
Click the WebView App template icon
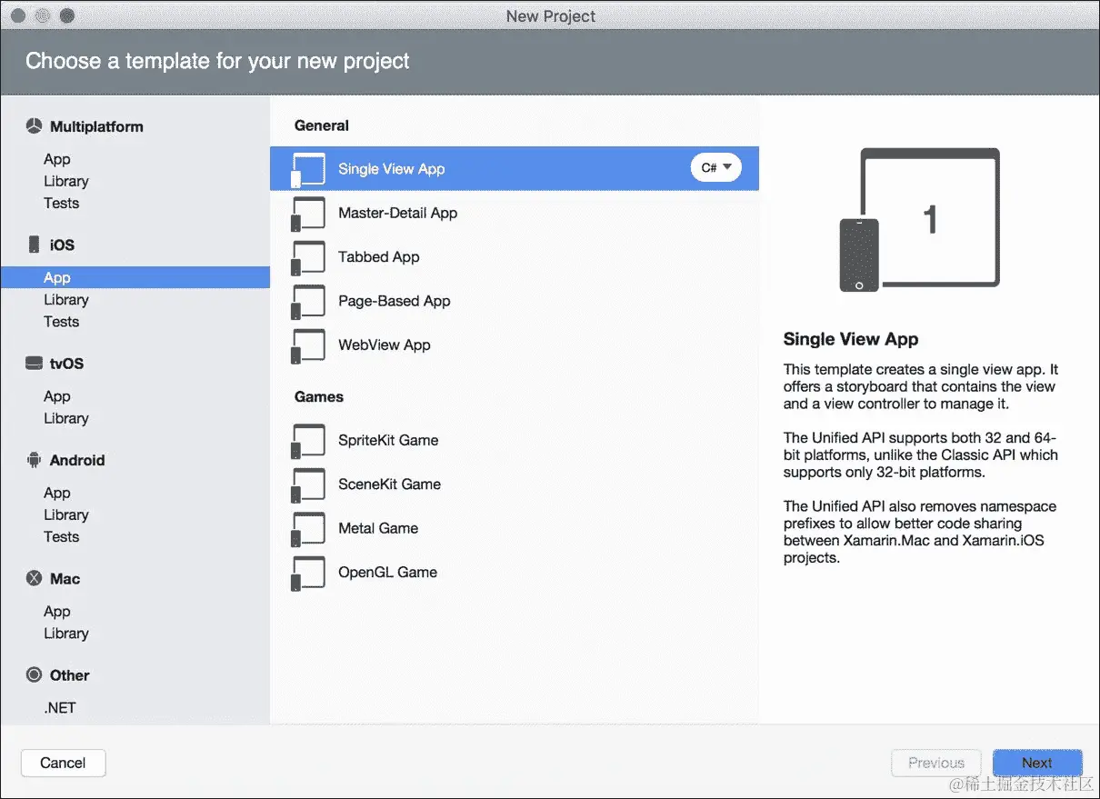coord(308,345)
